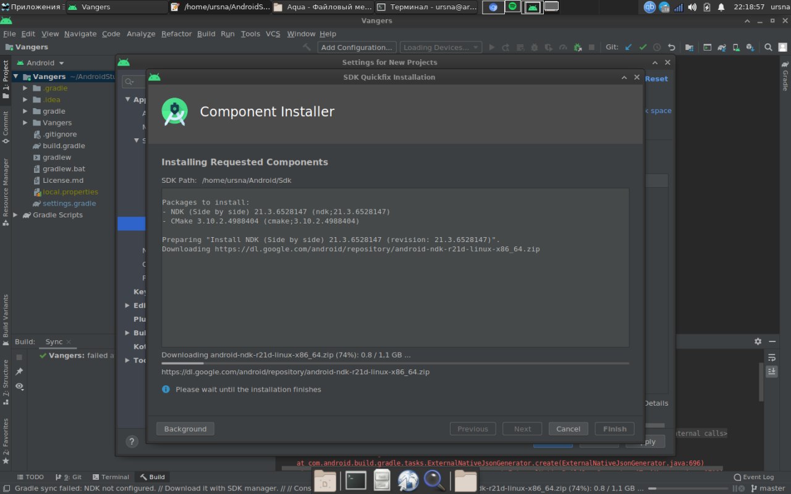Click Reset link in Settings window
Viewport: 791px width, 494px height.
[656, 78]
